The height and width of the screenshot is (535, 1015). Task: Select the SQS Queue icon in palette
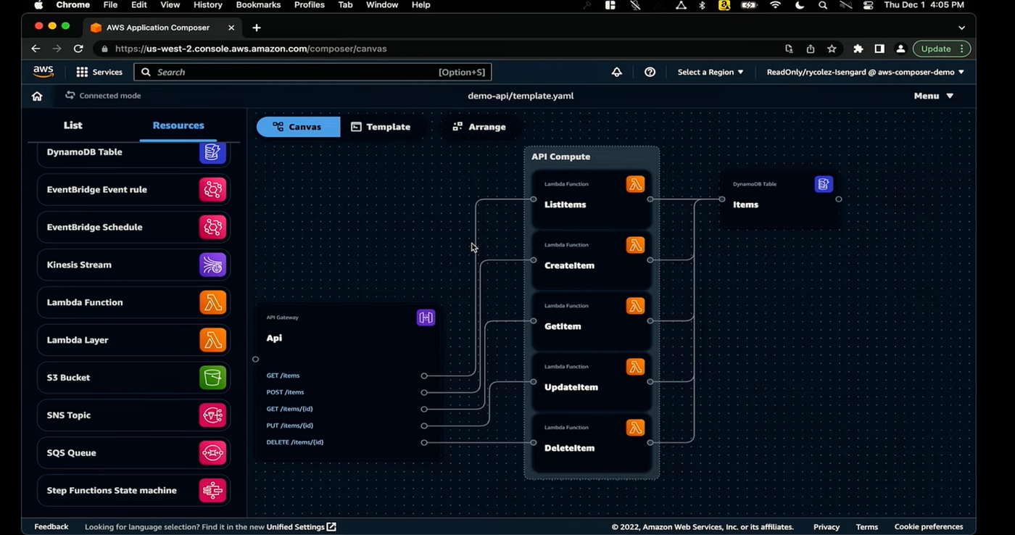point(212,453)
